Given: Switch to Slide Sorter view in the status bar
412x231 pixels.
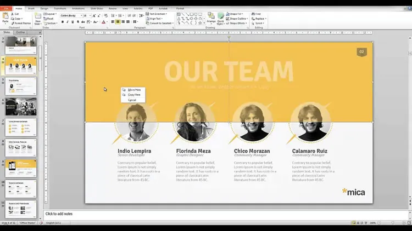Looking at the screenshot, I should tap(358, 223).
